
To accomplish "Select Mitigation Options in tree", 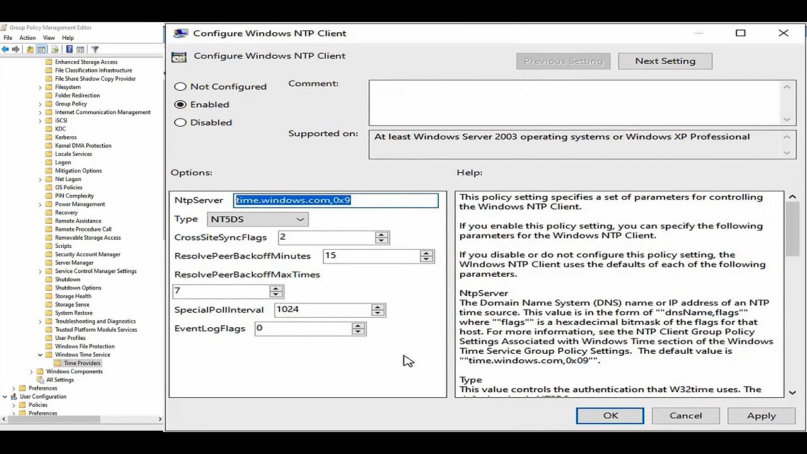I will click(x=78, y=171).
